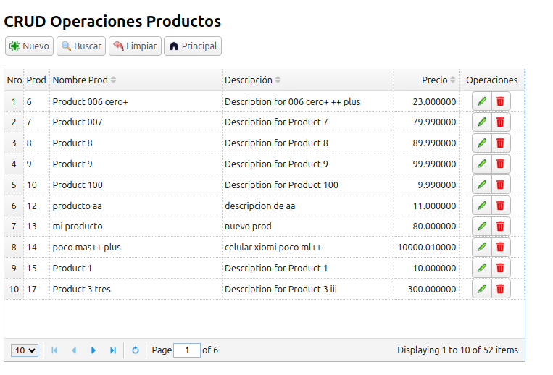
Task: Edit Product 100 with the pencil icon
Action: [482, 185]
